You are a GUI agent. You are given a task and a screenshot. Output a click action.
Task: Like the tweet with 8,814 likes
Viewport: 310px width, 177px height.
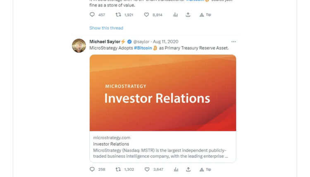(x=147, y=14)
